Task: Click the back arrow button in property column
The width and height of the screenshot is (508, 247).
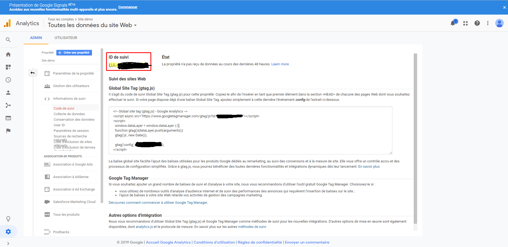Action: point(33,73)
